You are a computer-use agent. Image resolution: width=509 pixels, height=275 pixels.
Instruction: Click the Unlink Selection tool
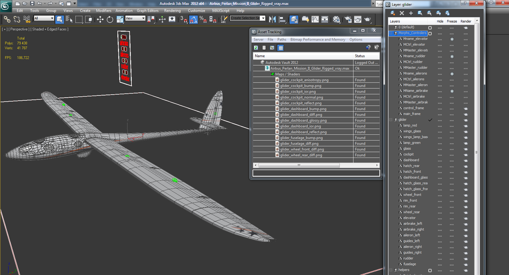point(17,19)
